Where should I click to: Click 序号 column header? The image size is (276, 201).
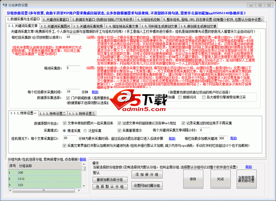pyautogui.click(x=12, y=166)
